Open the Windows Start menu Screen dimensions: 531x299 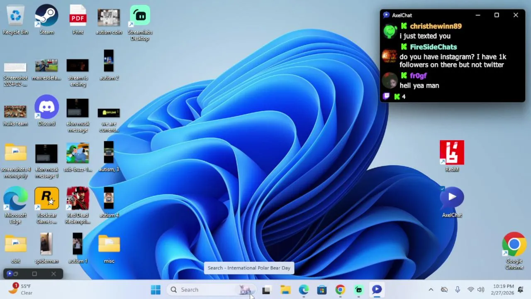[x=156, y=290]
